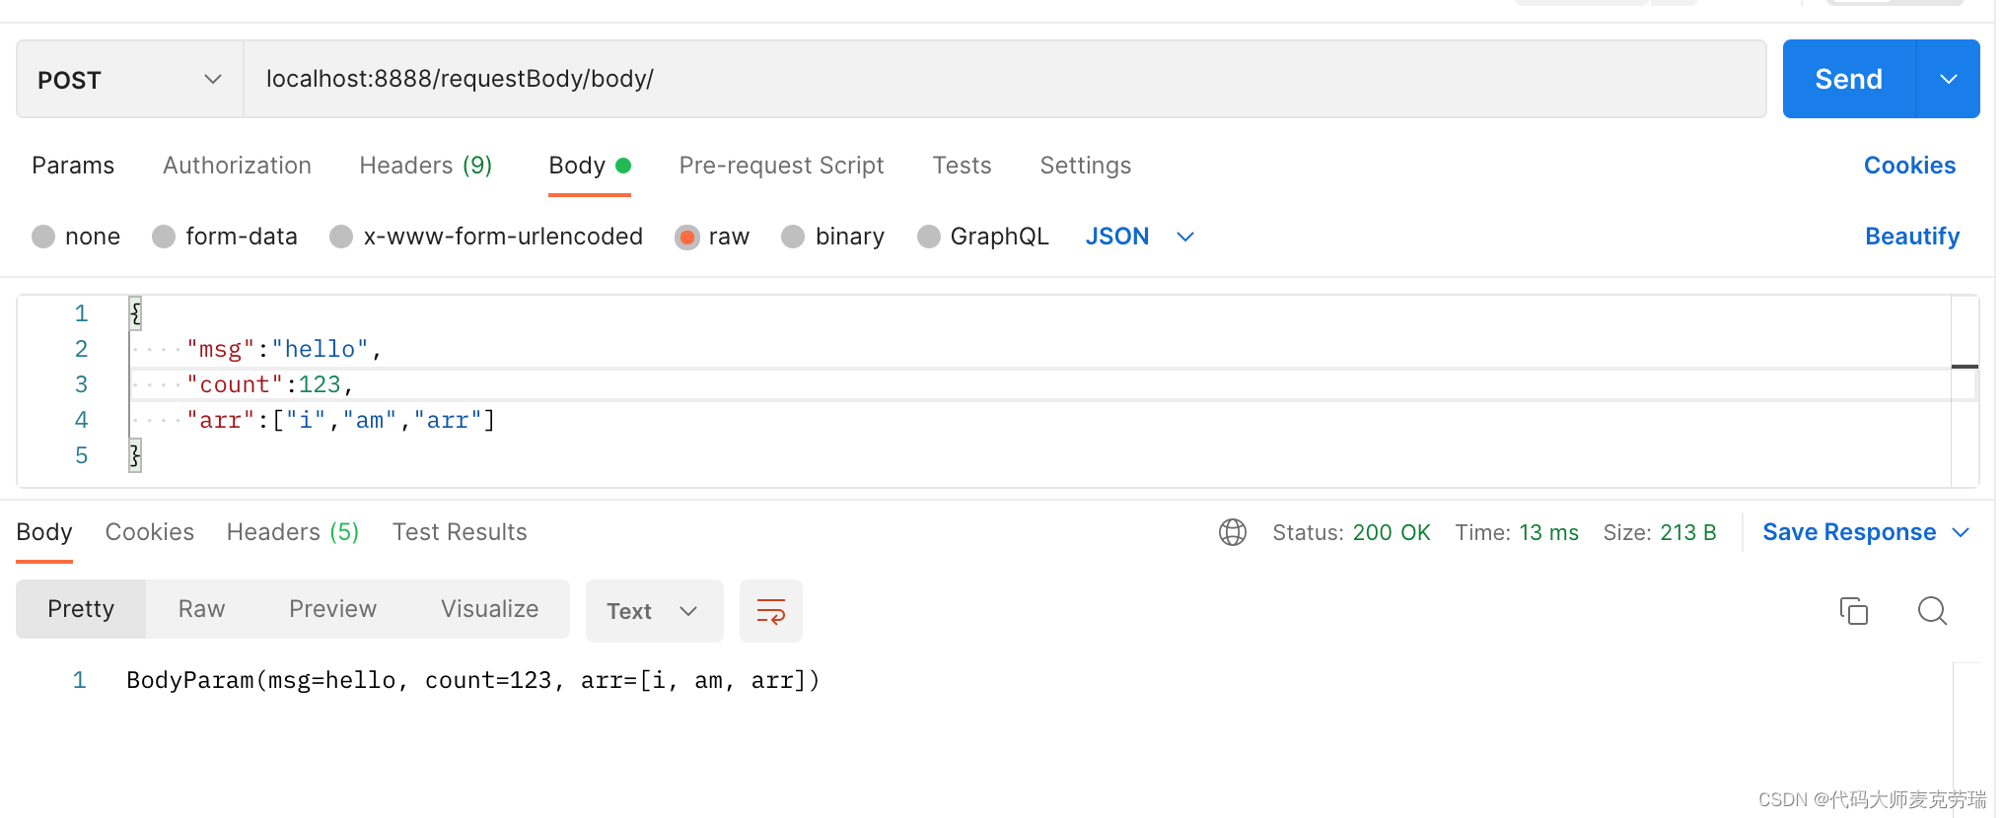Image resolution: width=2002 pixels, height=818 pixels.
Task: Click Beautify to format the body
Action: click(x=1911, y=237)
